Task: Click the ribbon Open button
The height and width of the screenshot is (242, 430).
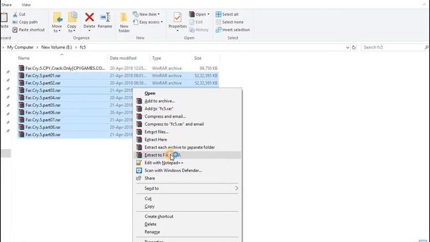Action: pyautogui.click(x=199, y=14)
